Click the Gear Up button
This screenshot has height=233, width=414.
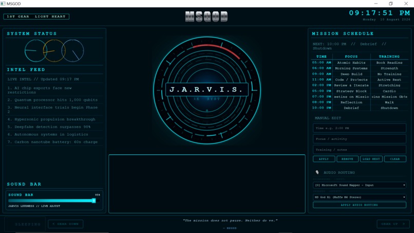(x=393, y=224)
